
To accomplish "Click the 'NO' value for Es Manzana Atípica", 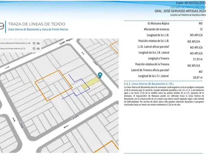I will coord(201,23).
